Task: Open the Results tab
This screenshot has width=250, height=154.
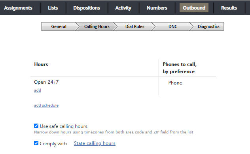Action: [229, 8]
